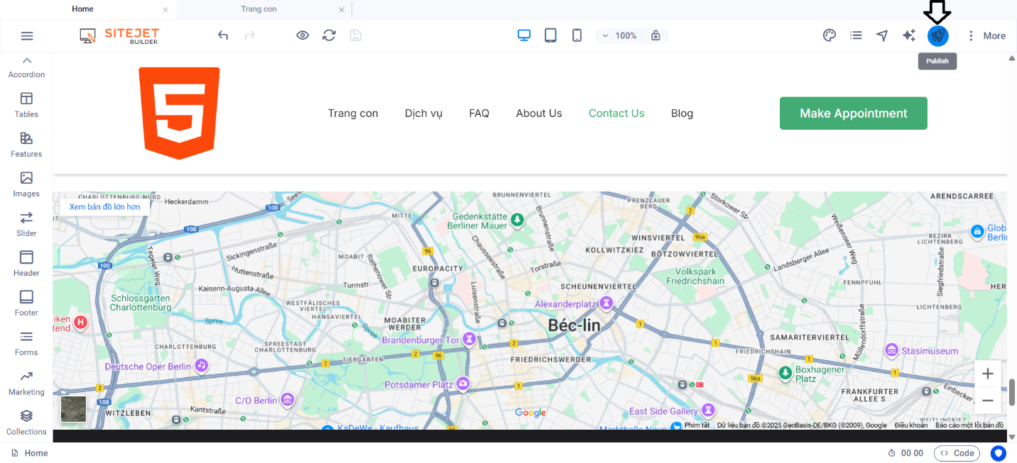Screen dimensions: 1017x463
Task: Switch to the Trang con tab
Action: pyautogui.click(x=259, y=9)
